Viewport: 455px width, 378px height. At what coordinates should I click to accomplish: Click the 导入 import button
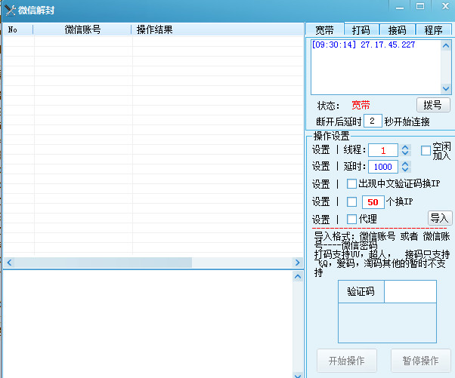[439, 218]
